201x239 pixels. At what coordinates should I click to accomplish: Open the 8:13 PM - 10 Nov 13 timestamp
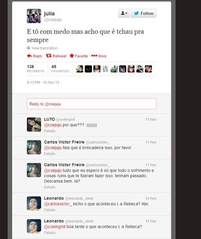click(x=43, y=82)
